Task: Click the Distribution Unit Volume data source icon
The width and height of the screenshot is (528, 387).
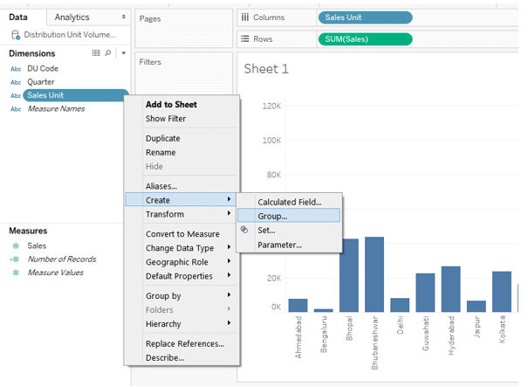Action: point(16,35)
